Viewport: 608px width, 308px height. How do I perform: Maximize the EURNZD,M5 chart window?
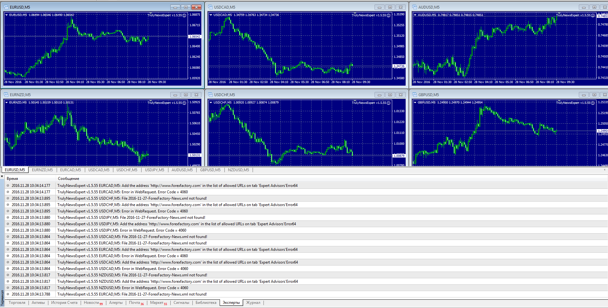(x=186, y=95)
